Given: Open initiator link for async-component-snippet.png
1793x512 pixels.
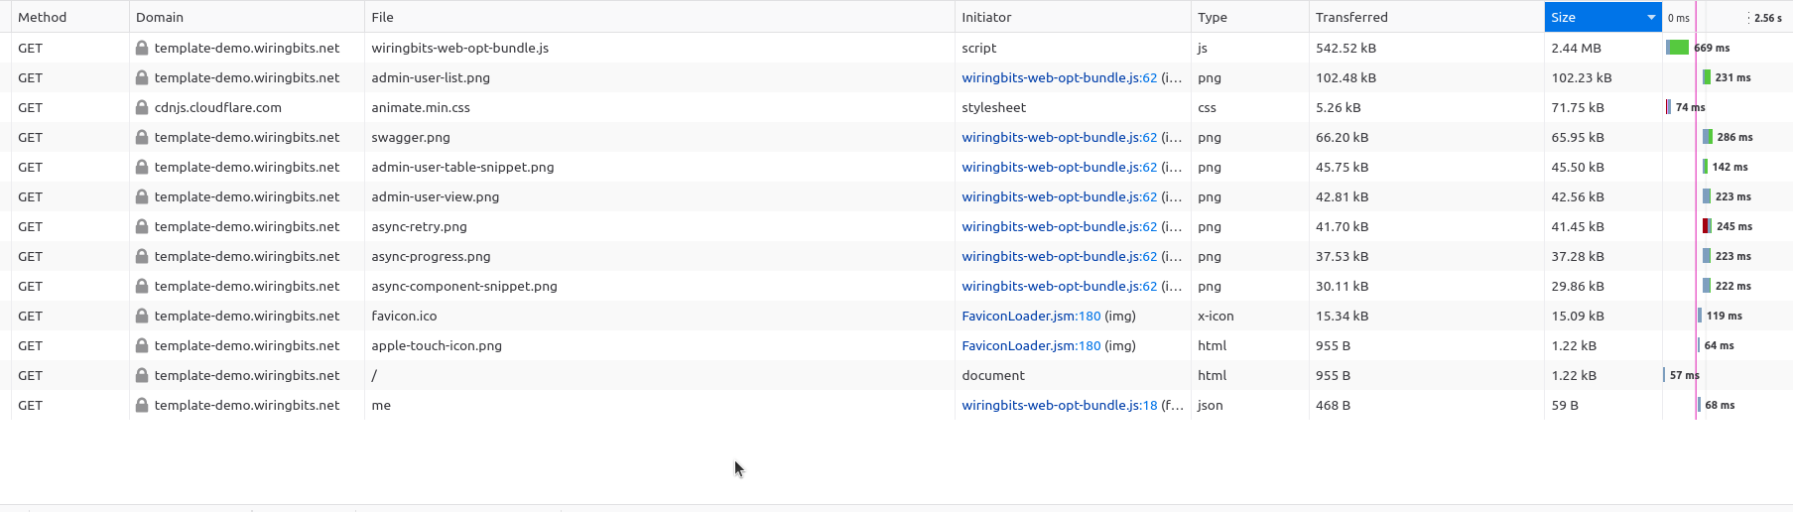Looking at the screenshot, I should point(1059,286).
